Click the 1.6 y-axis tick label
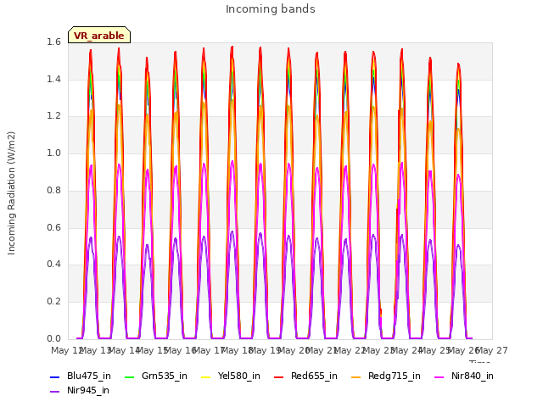 [53, 42]
